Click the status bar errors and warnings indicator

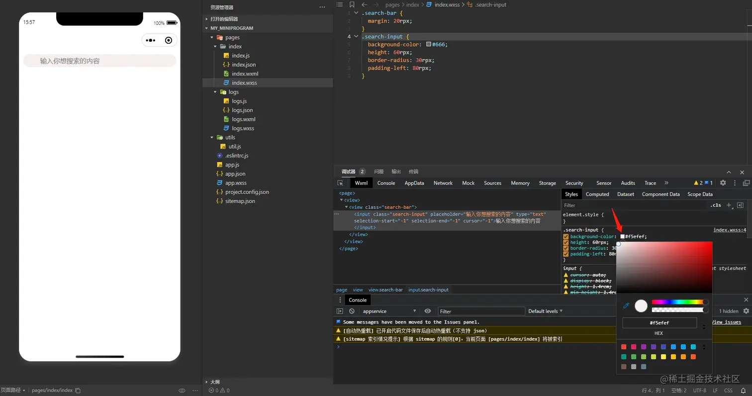pos(219,391)
